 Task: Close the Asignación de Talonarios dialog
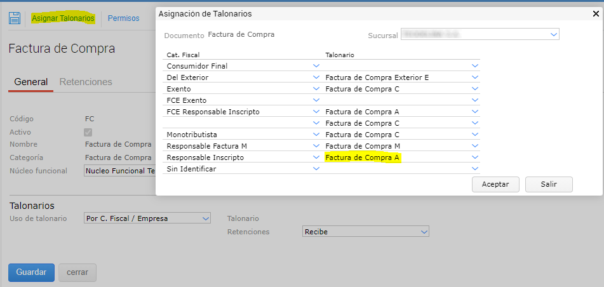[x=596, y=13]
